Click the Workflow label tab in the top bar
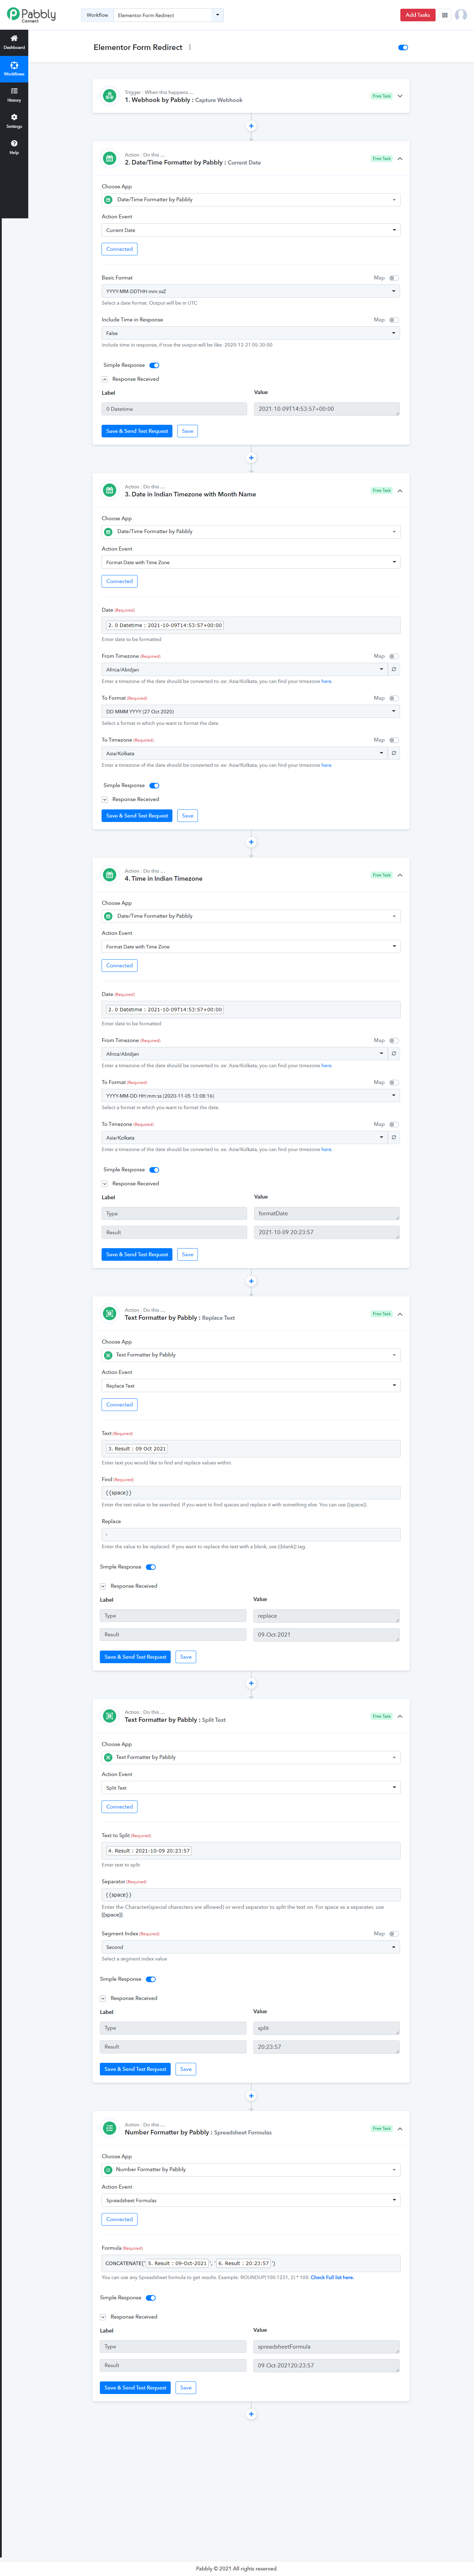474x2576 pixels. (97, 15)
